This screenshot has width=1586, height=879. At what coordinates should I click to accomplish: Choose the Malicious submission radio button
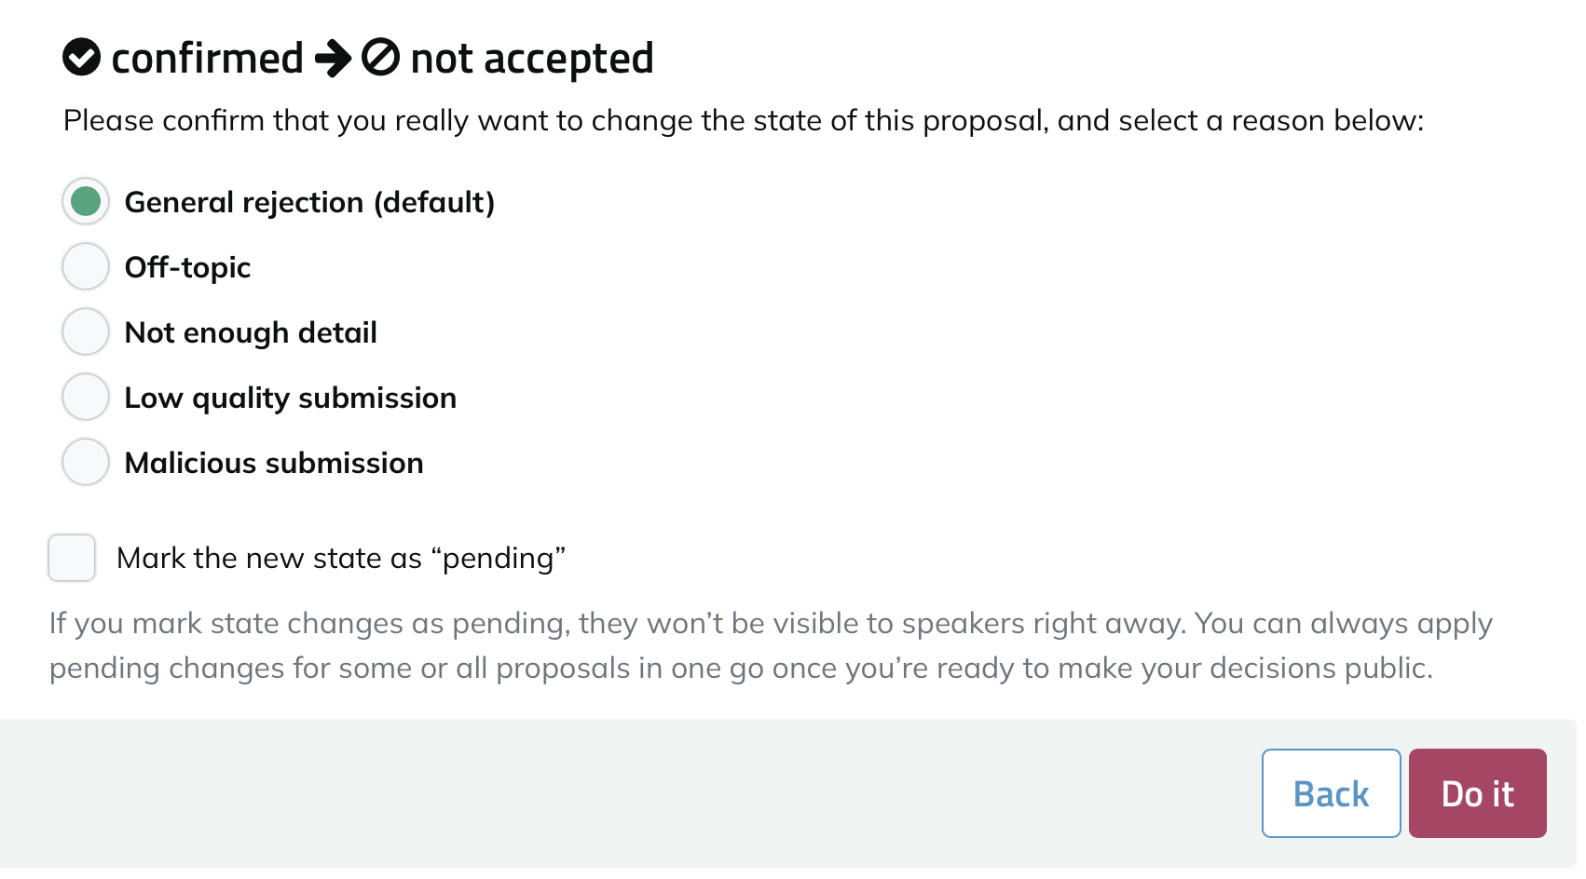tap(86, 462)
